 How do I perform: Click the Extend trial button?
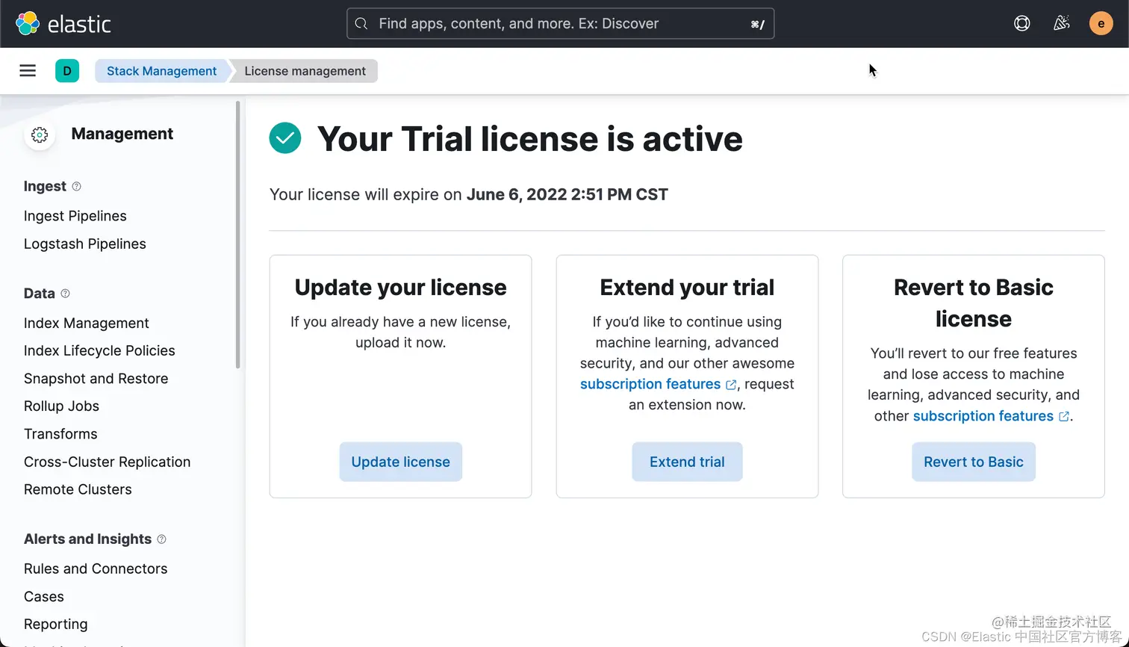(x=687, y=462)
